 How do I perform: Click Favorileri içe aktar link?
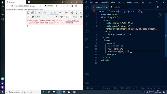pos(37,9)
